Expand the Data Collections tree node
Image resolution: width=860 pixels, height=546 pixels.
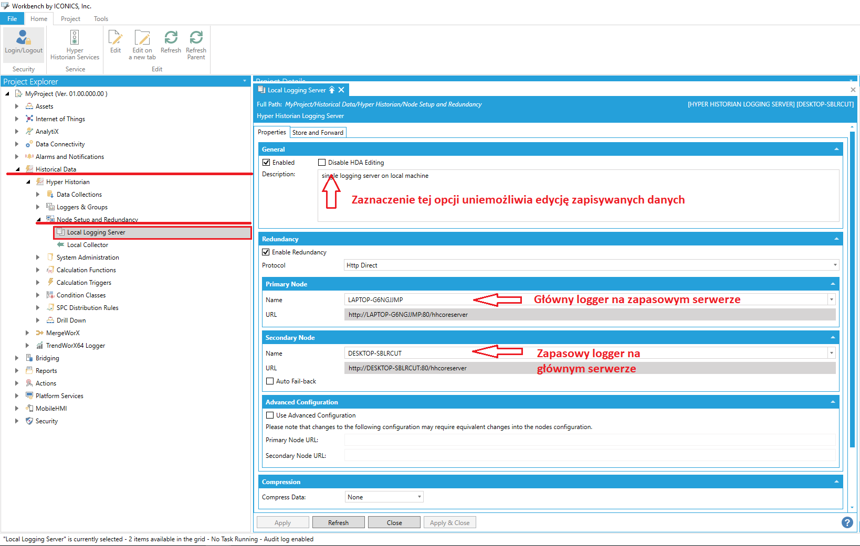38,195
